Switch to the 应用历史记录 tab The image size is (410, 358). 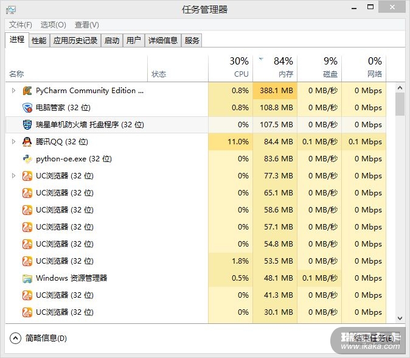(x=75, y=41)
